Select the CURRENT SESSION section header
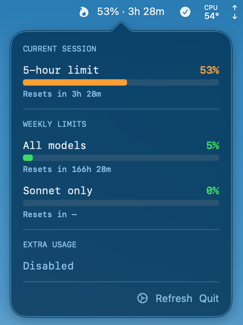Image resolution: width=243 pixels, height=325 pixels. 59,49
